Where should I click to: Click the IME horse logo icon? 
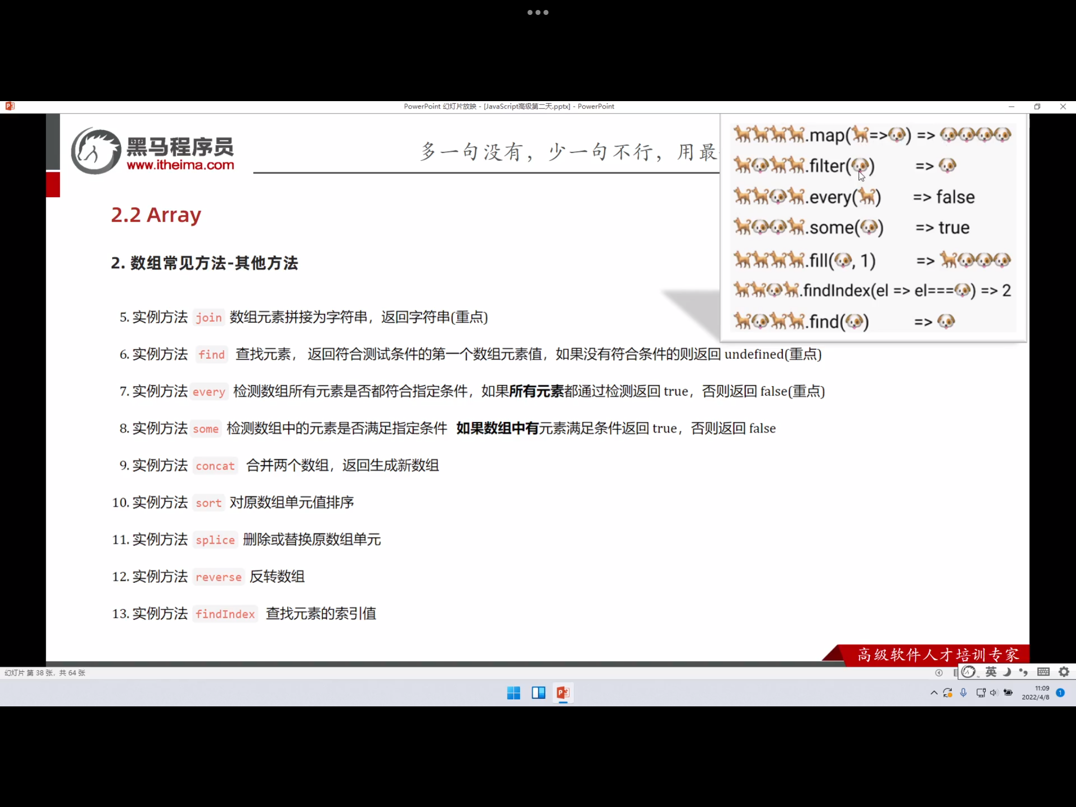coord(969,672)
